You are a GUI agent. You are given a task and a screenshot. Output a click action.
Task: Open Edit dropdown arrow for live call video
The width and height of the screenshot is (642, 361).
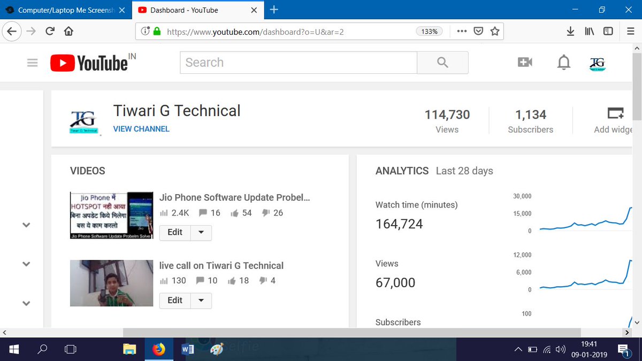coord(201,301)
